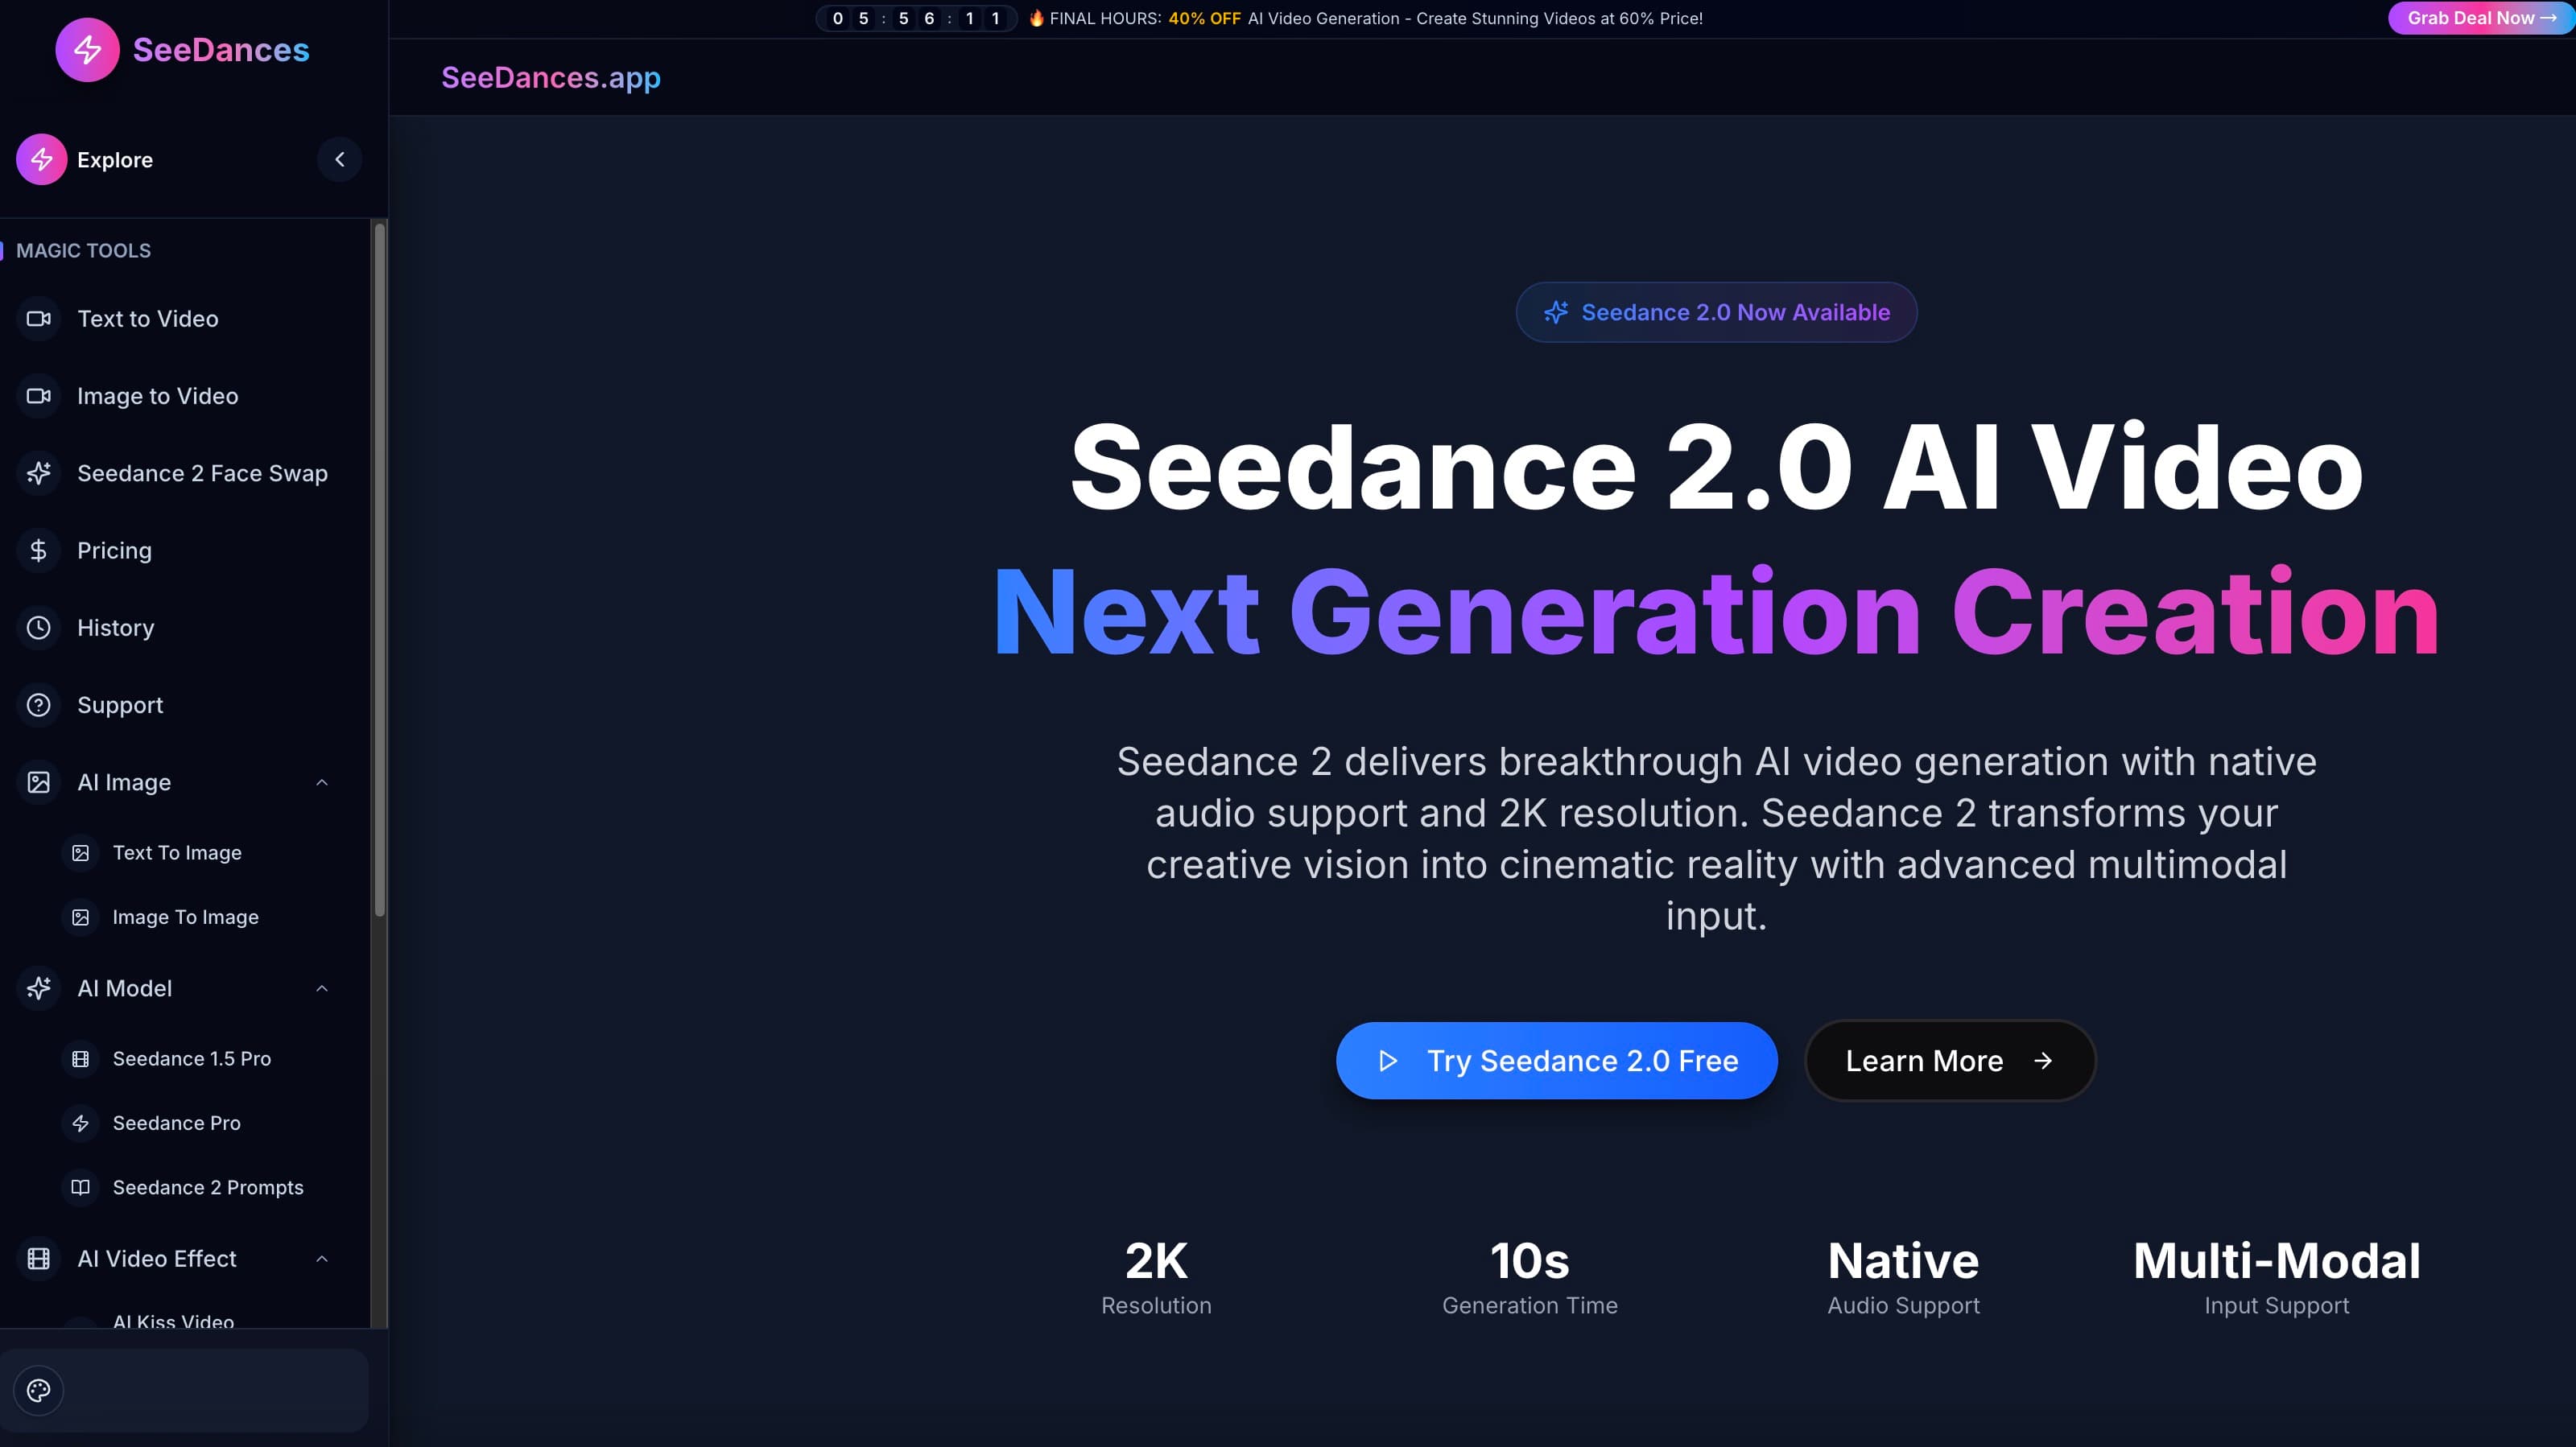Collapse the AI Video Effect section
The image size is (2576, 1447).
322,1258
